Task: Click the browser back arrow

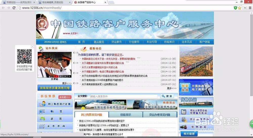Action: (x=3, y=8)
